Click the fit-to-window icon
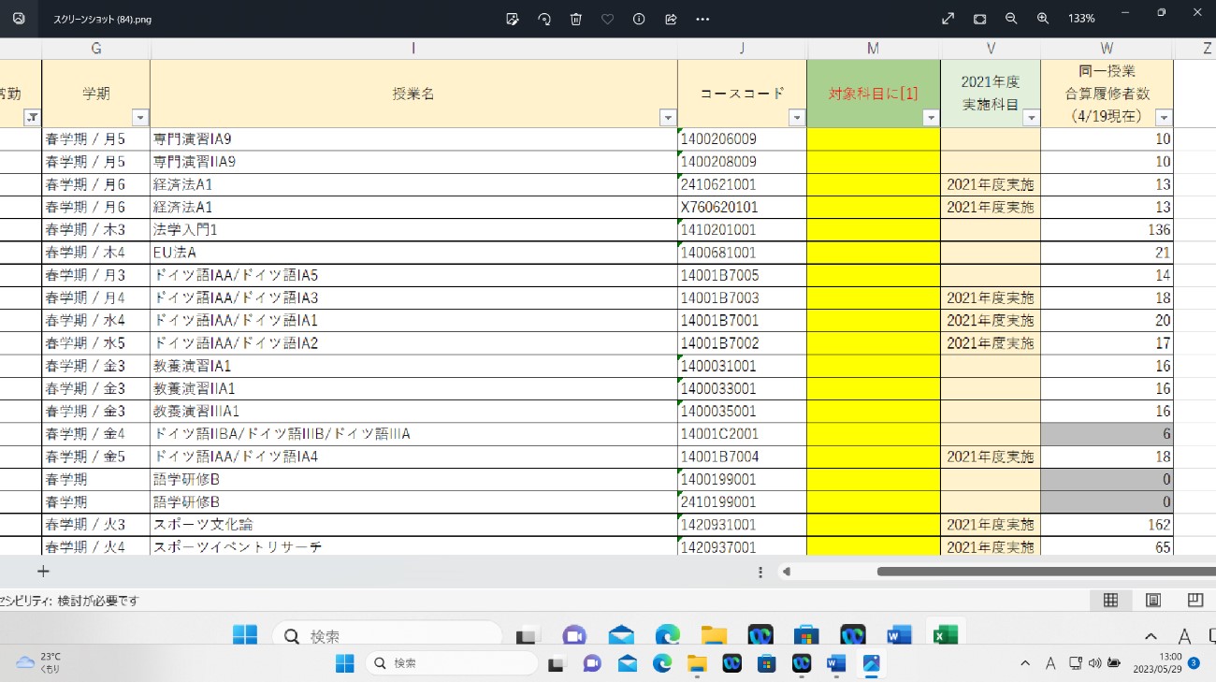 [979, 19]
